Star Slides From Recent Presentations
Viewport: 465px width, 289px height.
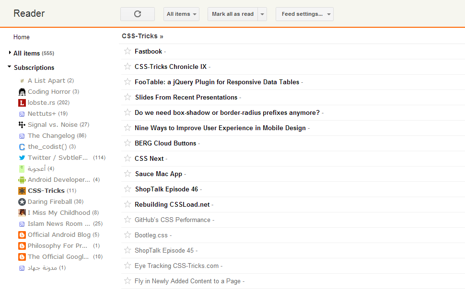128,97
